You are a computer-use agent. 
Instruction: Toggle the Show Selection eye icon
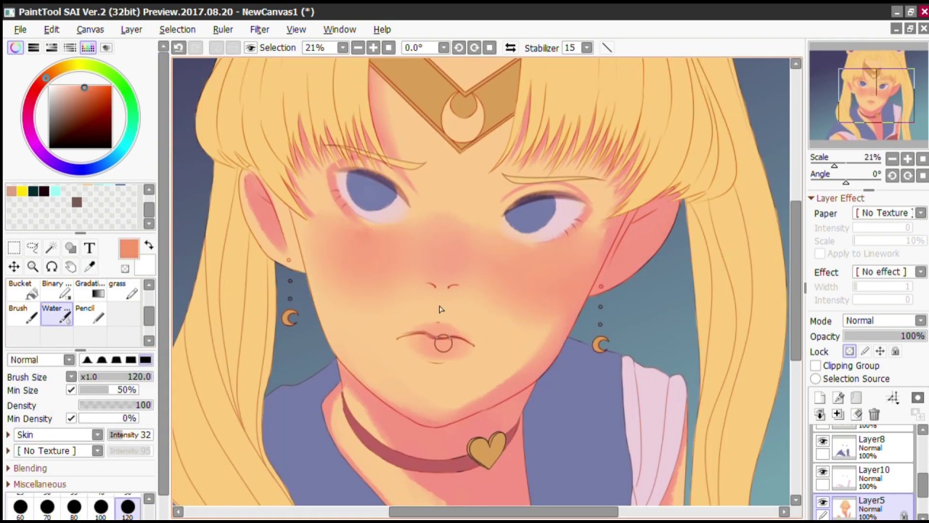[250, 48]
